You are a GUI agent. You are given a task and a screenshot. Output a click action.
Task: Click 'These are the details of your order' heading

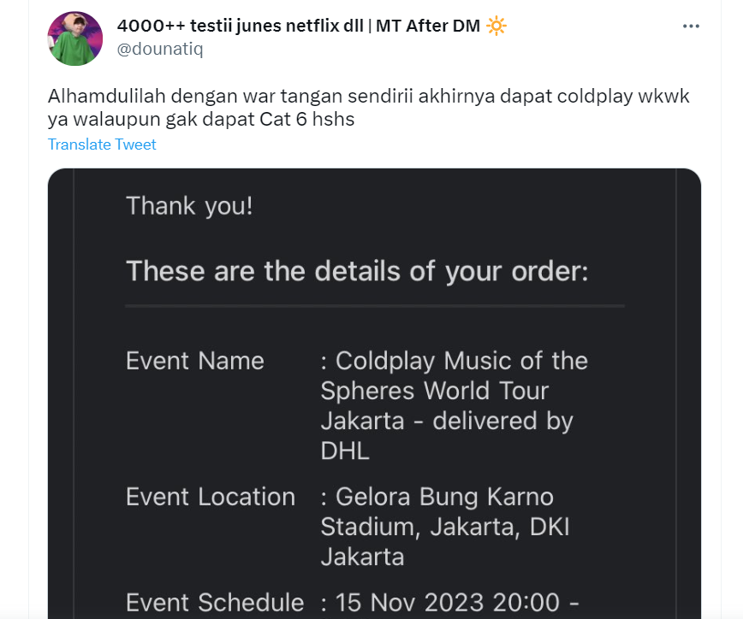click(x=357, y=271)
